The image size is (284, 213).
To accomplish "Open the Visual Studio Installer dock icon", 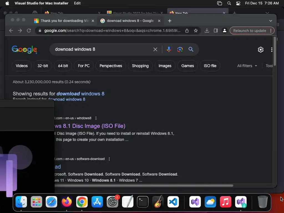I will click(x=241, y=202).
